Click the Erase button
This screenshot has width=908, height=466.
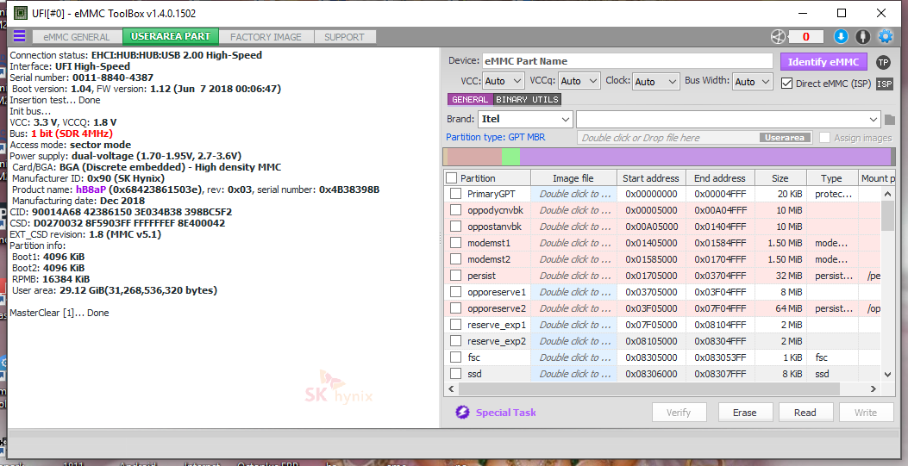(x=744, y=413)
